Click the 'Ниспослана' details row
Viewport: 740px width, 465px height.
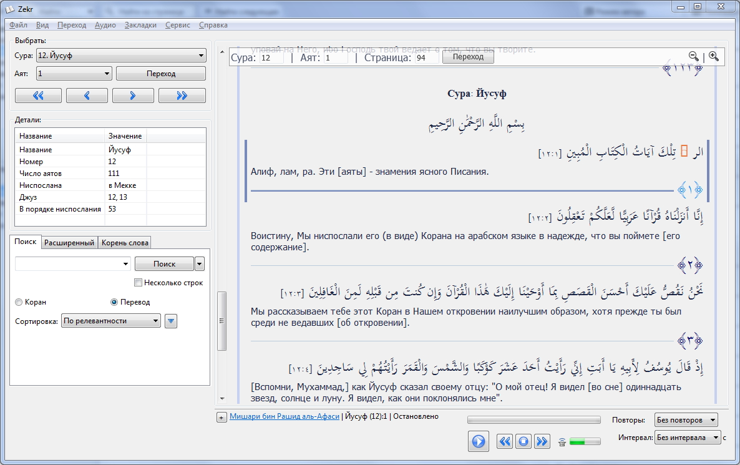tap(110, 185)
